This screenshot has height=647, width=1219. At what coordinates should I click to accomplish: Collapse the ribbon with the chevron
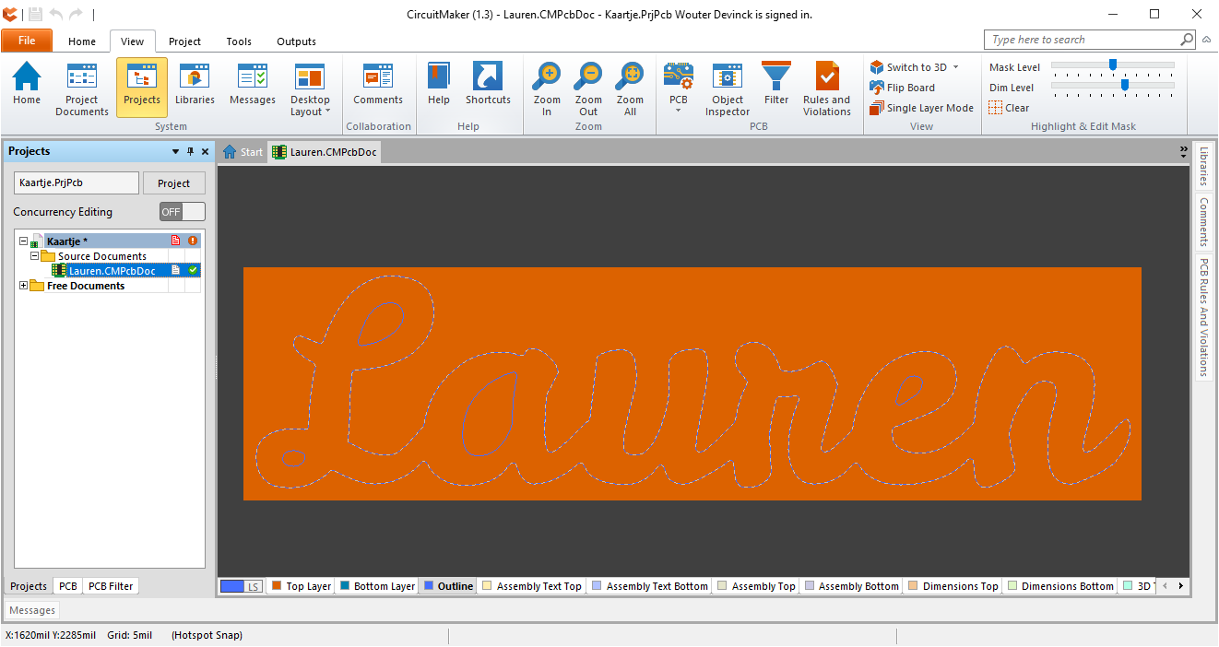1207,40
